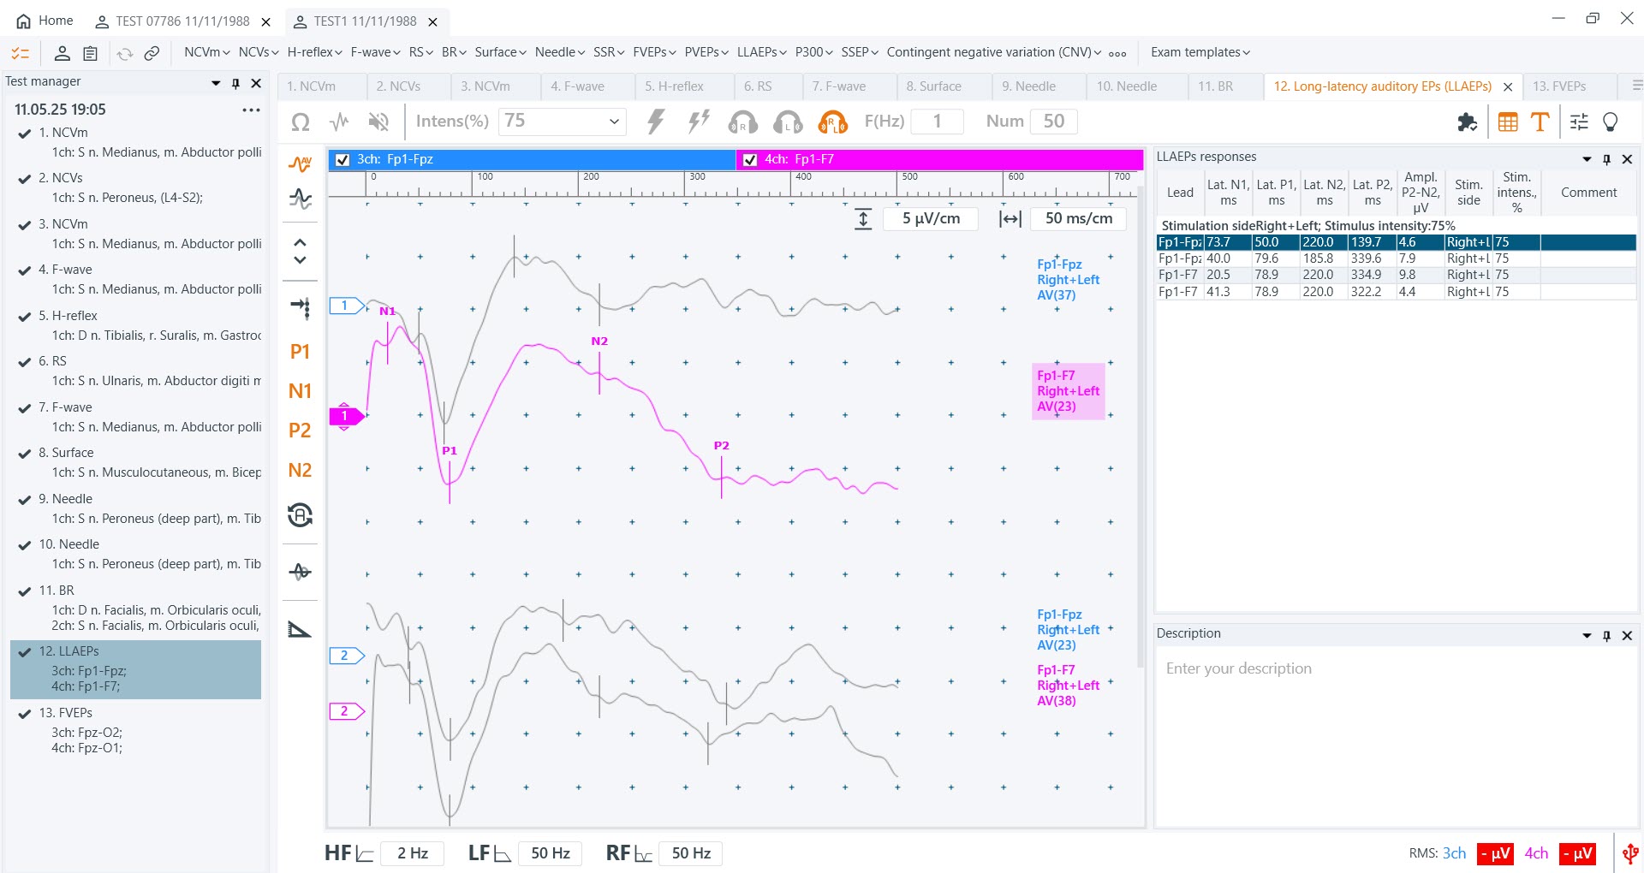Click the description text field
The width and height of the screenshot is (1644, 873).
point(1396,668)
